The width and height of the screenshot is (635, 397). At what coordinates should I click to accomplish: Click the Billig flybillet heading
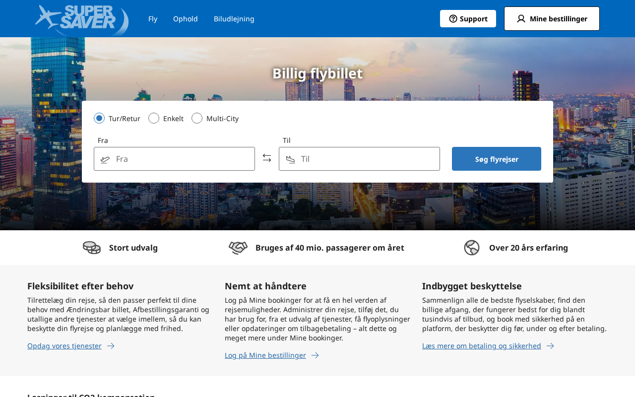(317, 73)
